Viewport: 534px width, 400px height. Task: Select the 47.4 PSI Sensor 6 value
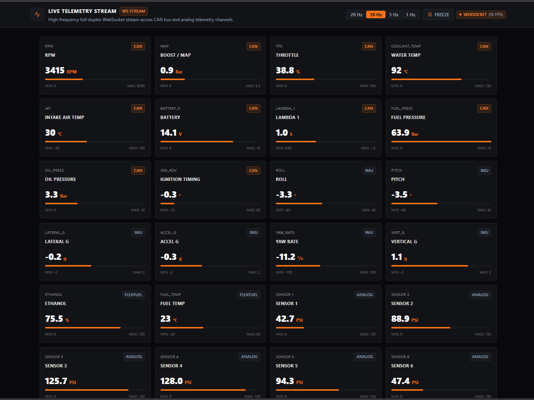click(405, 381)
